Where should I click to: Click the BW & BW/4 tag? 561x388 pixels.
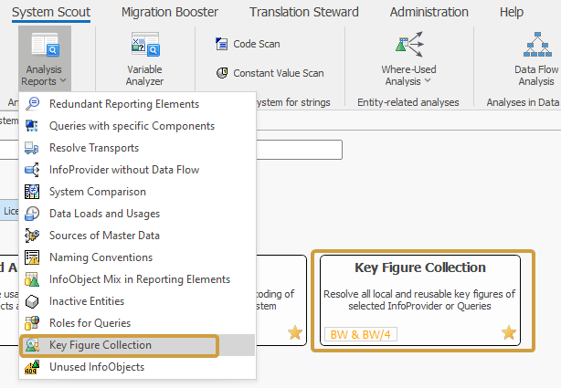click(360, 334)
